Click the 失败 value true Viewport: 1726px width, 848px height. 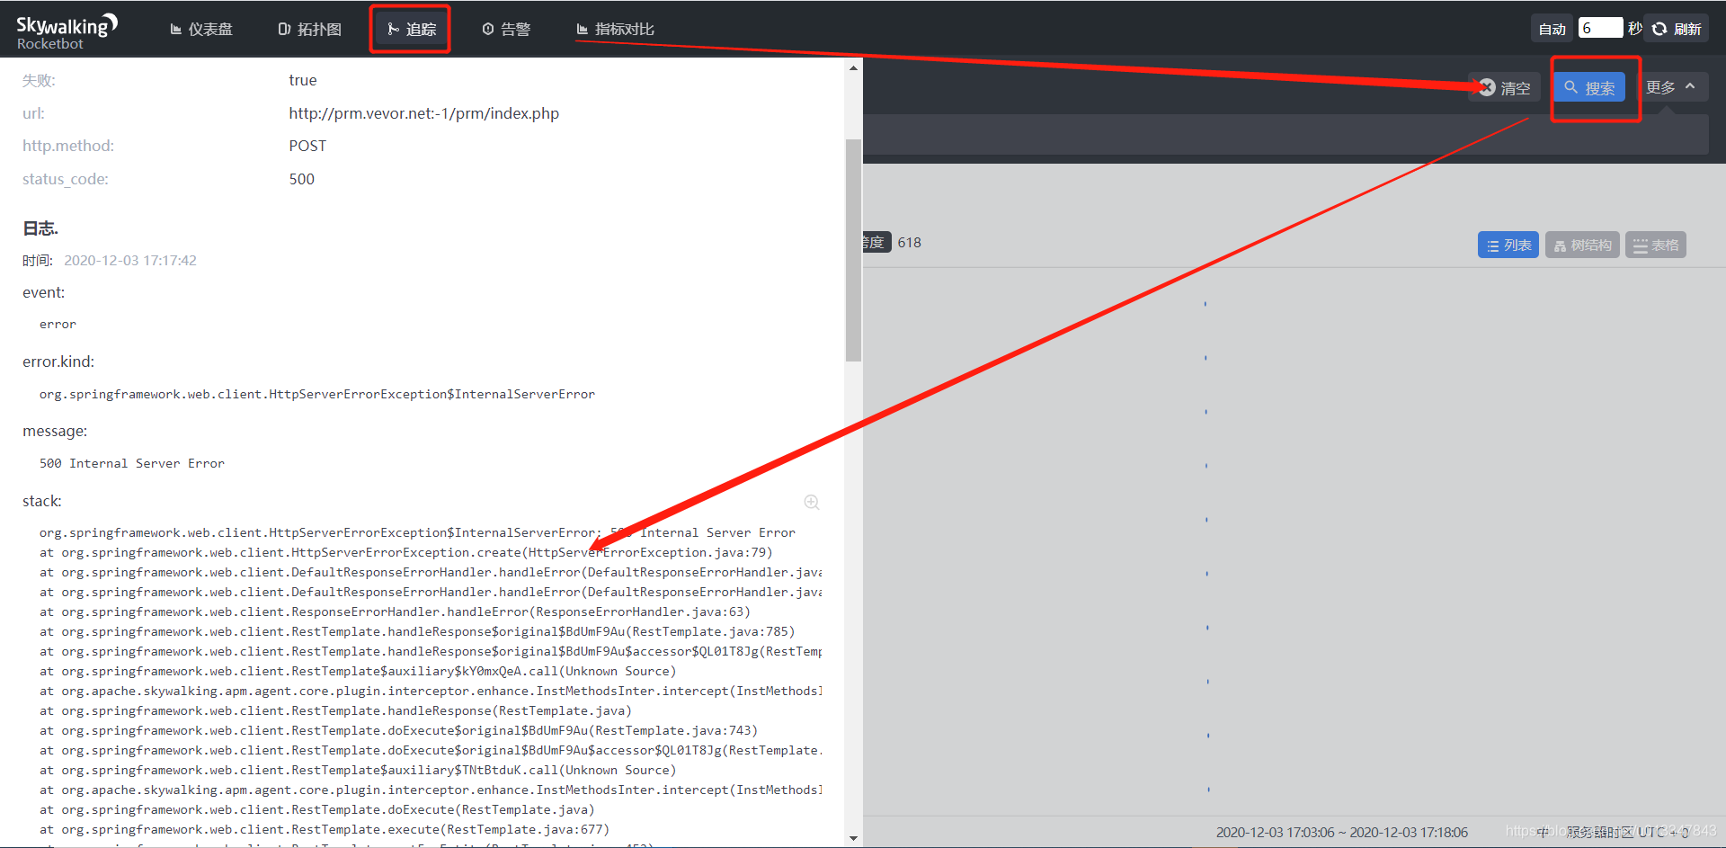[x=303, y=80]
